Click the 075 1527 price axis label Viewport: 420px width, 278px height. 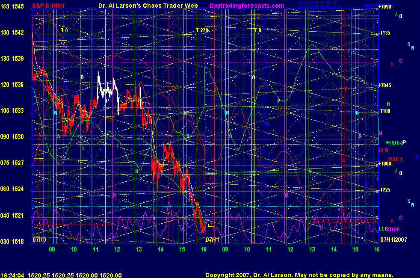pyautogui.click(x=12, y=163)
